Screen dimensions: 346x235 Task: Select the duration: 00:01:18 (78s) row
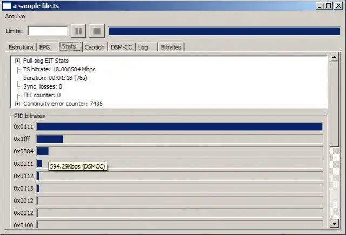click(55, 78)
